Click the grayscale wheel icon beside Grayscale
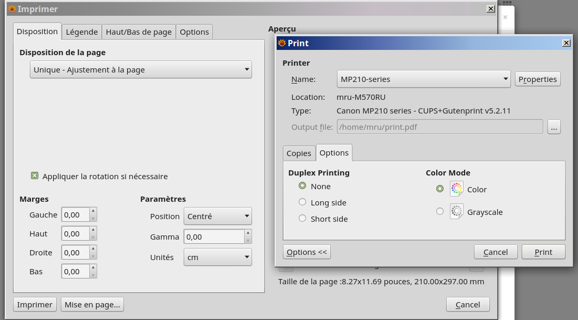 (456, 212)
